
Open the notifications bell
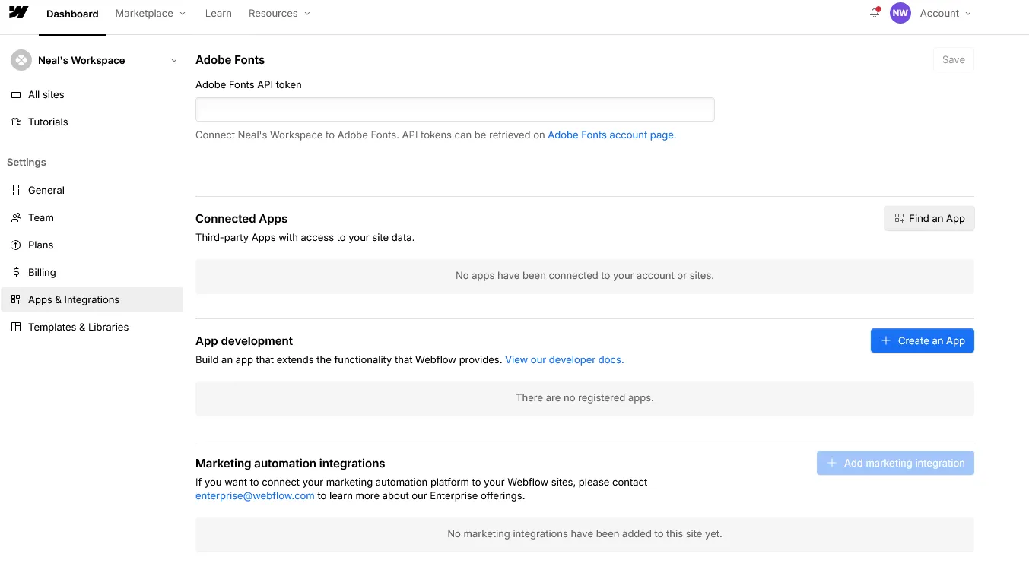click(875, 13)
